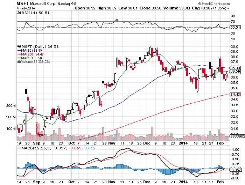Click the Sep label on price chart axis
245x185 pixels.
click(37, 143)
